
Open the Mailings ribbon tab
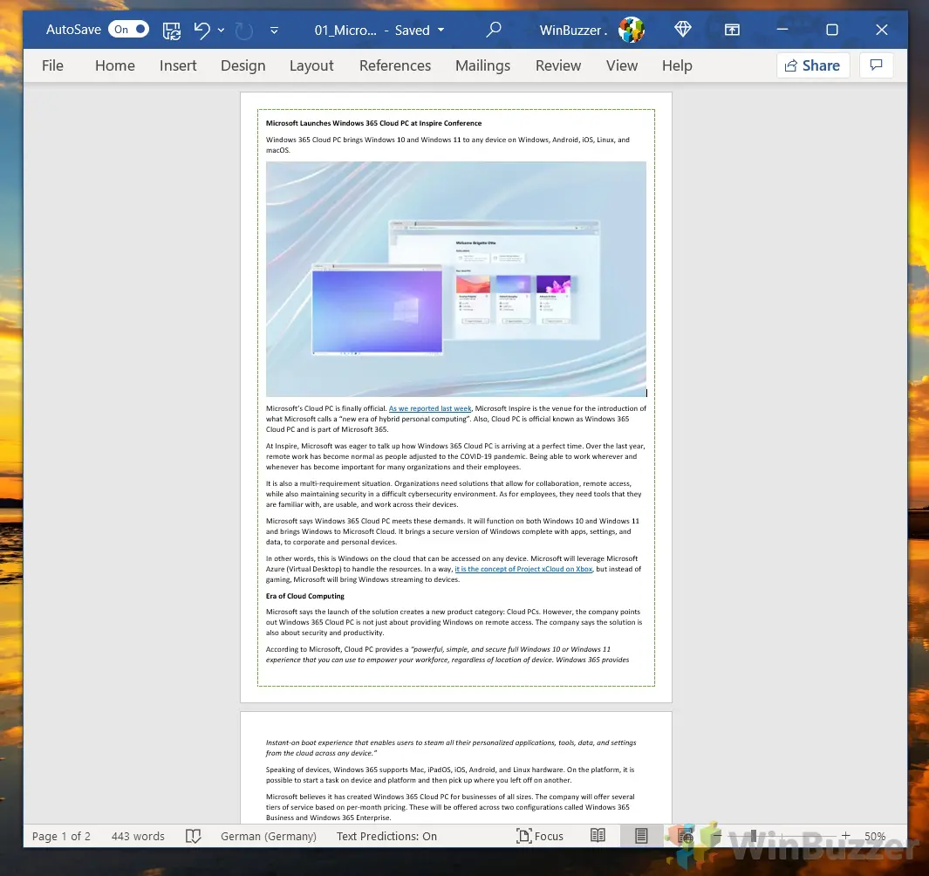click(x=482, y=65)
